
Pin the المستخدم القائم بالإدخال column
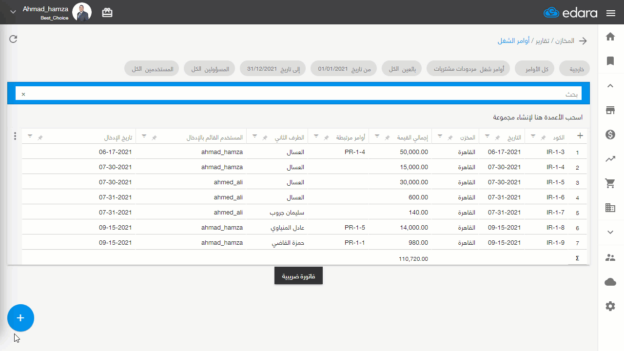pos(154,138)
